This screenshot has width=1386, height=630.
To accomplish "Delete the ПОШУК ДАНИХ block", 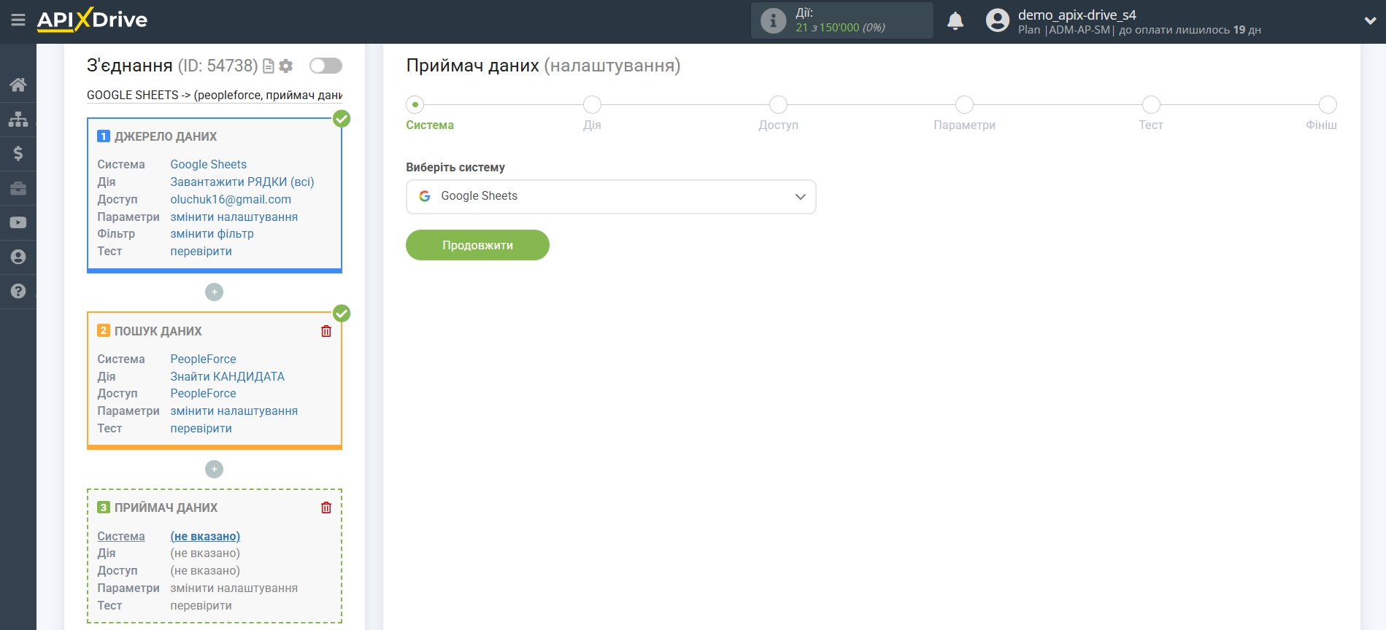I will [326, 331].
